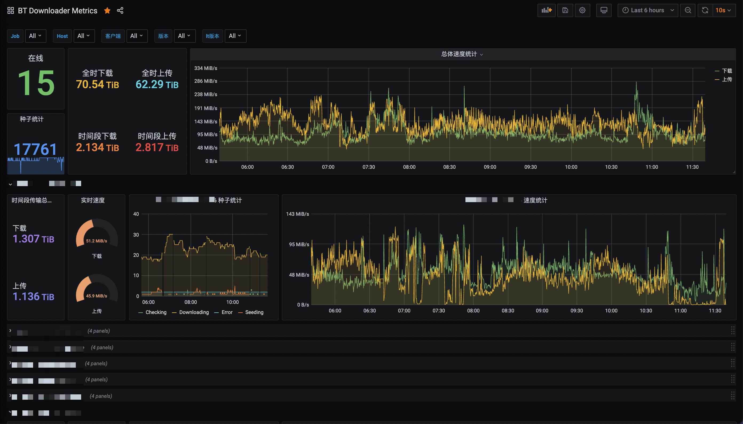Open dashboard settings gear
The image size is (743, 424).
(x=582, y=10)
